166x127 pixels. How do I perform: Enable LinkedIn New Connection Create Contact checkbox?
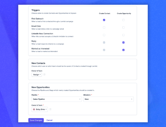coord(104,35)
